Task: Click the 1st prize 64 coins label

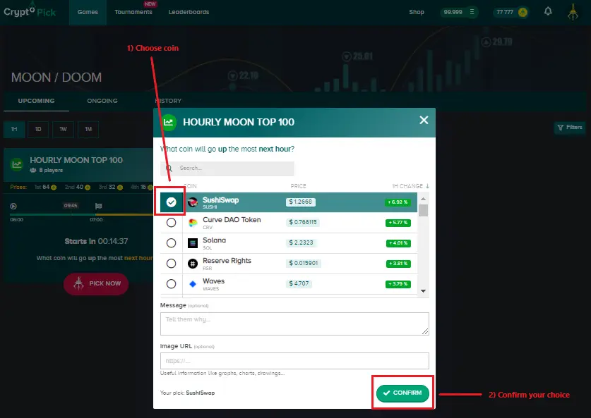Action: 46,187
